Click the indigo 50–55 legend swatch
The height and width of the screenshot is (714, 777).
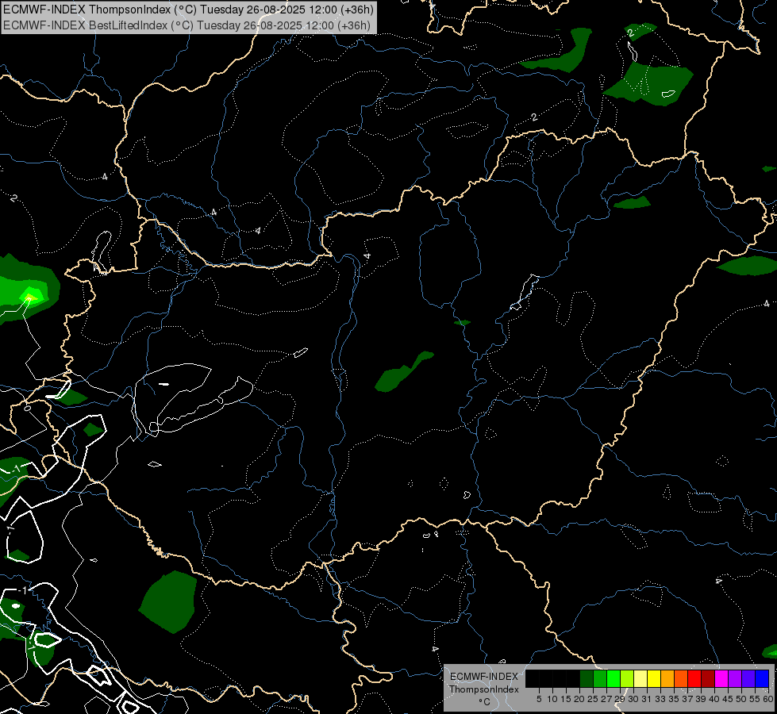pyautogui.click(x=748, y=678)
